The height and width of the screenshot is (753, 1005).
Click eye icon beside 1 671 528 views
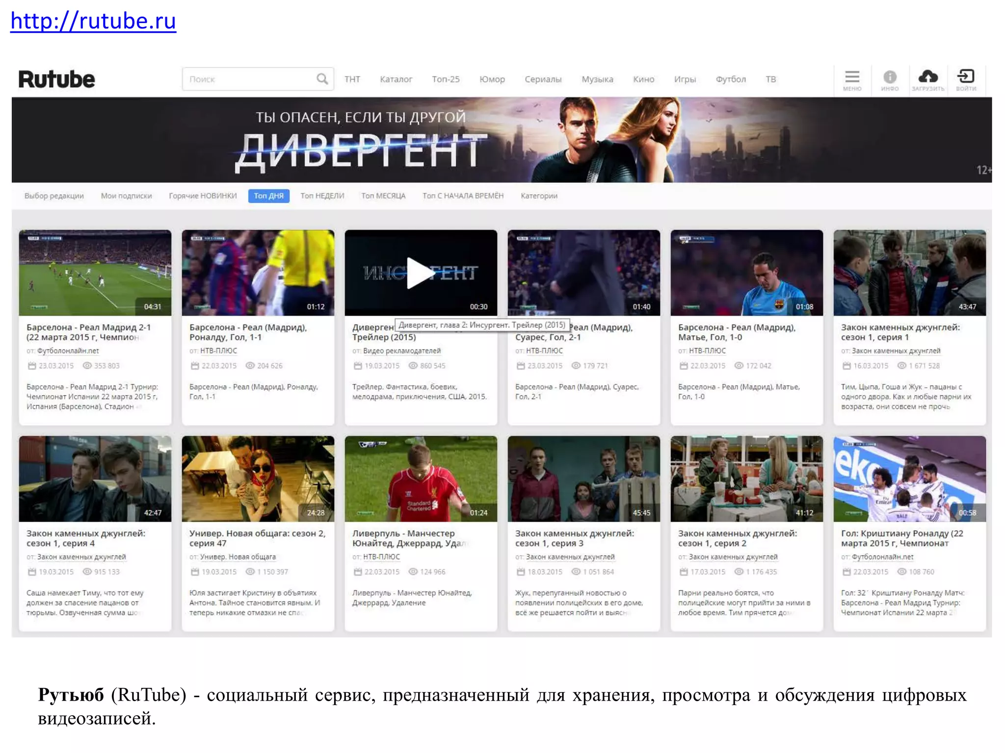coord(902,366)
